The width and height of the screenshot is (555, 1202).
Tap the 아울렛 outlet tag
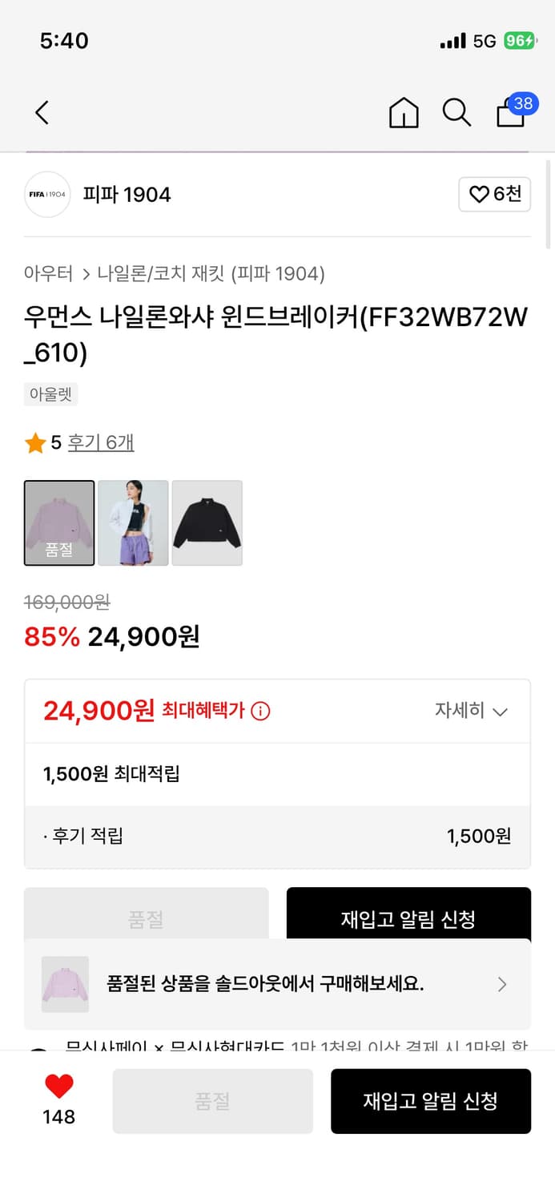[50, 393]
